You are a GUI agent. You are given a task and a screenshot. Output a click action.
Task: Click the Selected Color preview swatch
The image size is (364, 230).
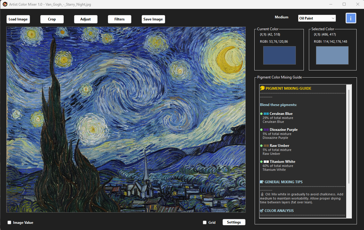pyautogui.click(x=332, y=55)
